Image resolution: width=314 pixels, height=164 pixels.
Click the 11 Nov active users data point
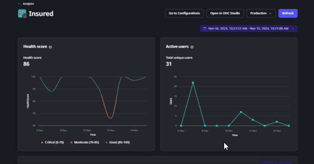[241, 112]
